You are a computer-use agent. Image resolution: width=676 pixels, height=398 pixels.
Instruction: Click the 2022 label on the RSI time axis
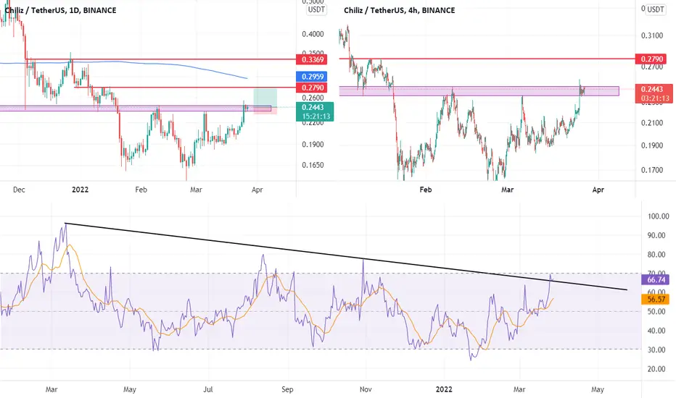coord(444,389)
